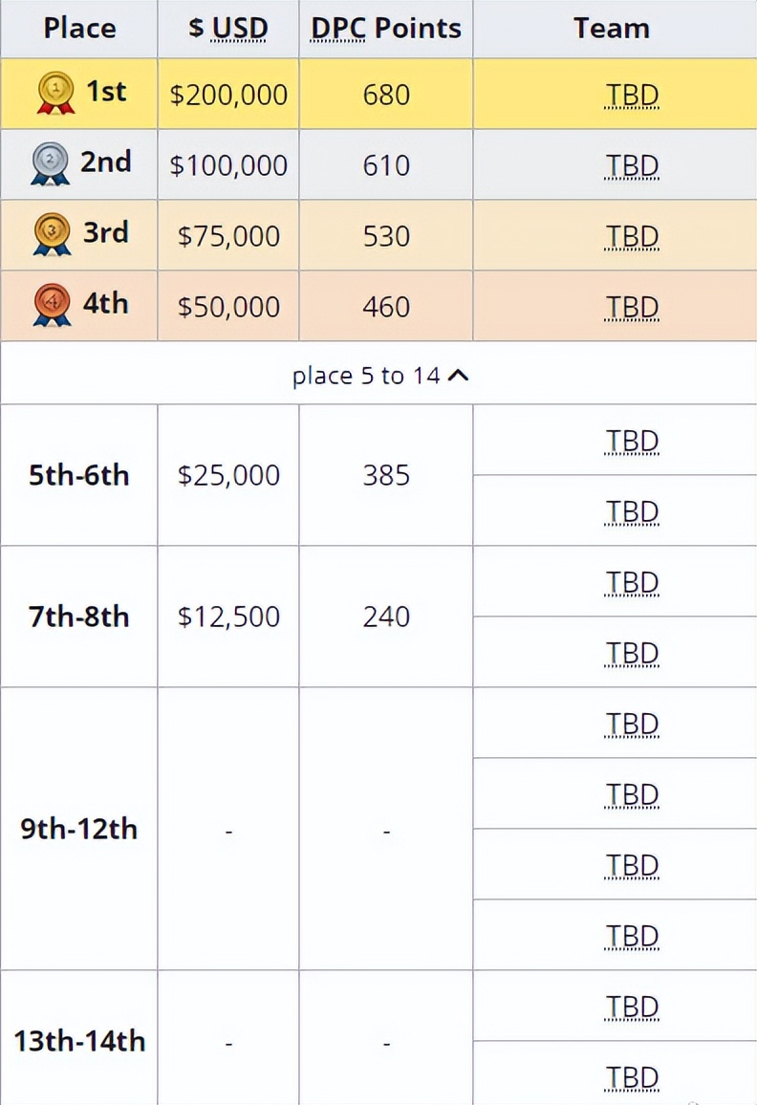757x1105 pixels.
Task: Click the DPC abbreviation in the header
Action: click(x=338, y=28)
